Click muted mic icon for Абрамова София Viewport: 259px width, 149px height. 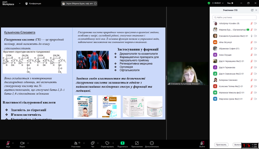pyautogui.click(x=252, y=48)
